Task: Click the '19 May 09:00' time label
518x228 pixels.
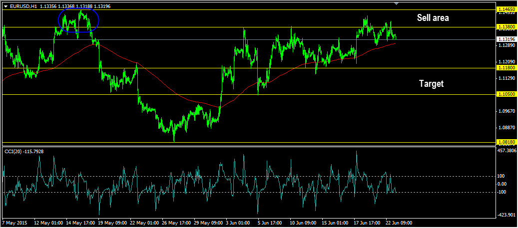Action: point(113,223)
